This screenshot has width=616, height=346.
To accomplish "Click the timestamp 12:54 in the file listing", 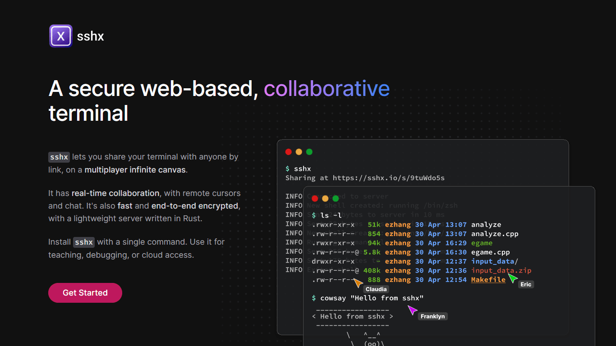I will [x=456, y=280].
